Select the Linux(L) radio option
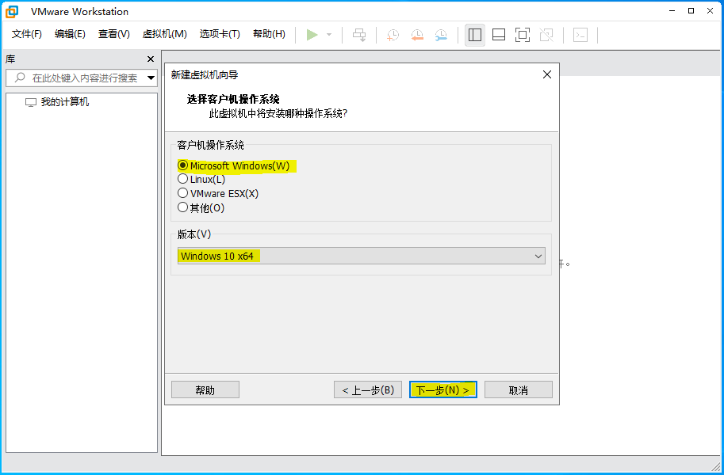Image resolution: width=724 pixels, height=475 pixels. tap(201, 179)
